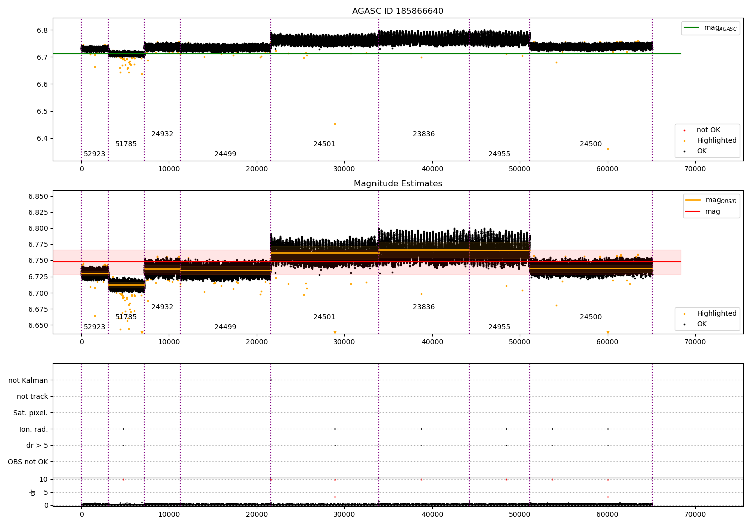
Task: Click the 'Sat. pixel.' axis label
Action: tap(31, 413)
